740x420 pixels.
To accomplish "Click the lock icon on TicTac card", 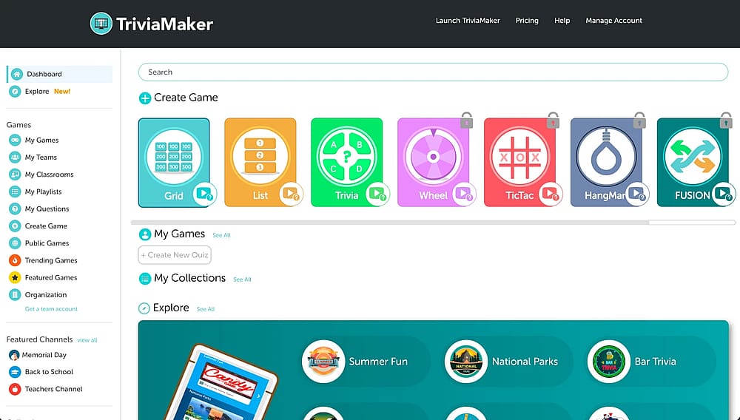I will (x=553, y=120).
